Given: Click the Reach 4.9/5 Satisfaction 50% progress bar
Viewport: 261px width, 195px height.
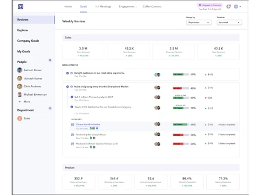Looking at the screenshot, I should [x=181, y=108].
